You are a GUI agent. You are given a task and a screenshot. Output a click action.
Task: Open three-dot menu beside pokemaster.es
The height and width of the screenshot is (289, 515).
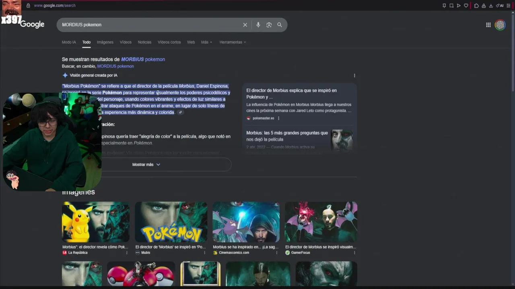click(x=278, y=118)
